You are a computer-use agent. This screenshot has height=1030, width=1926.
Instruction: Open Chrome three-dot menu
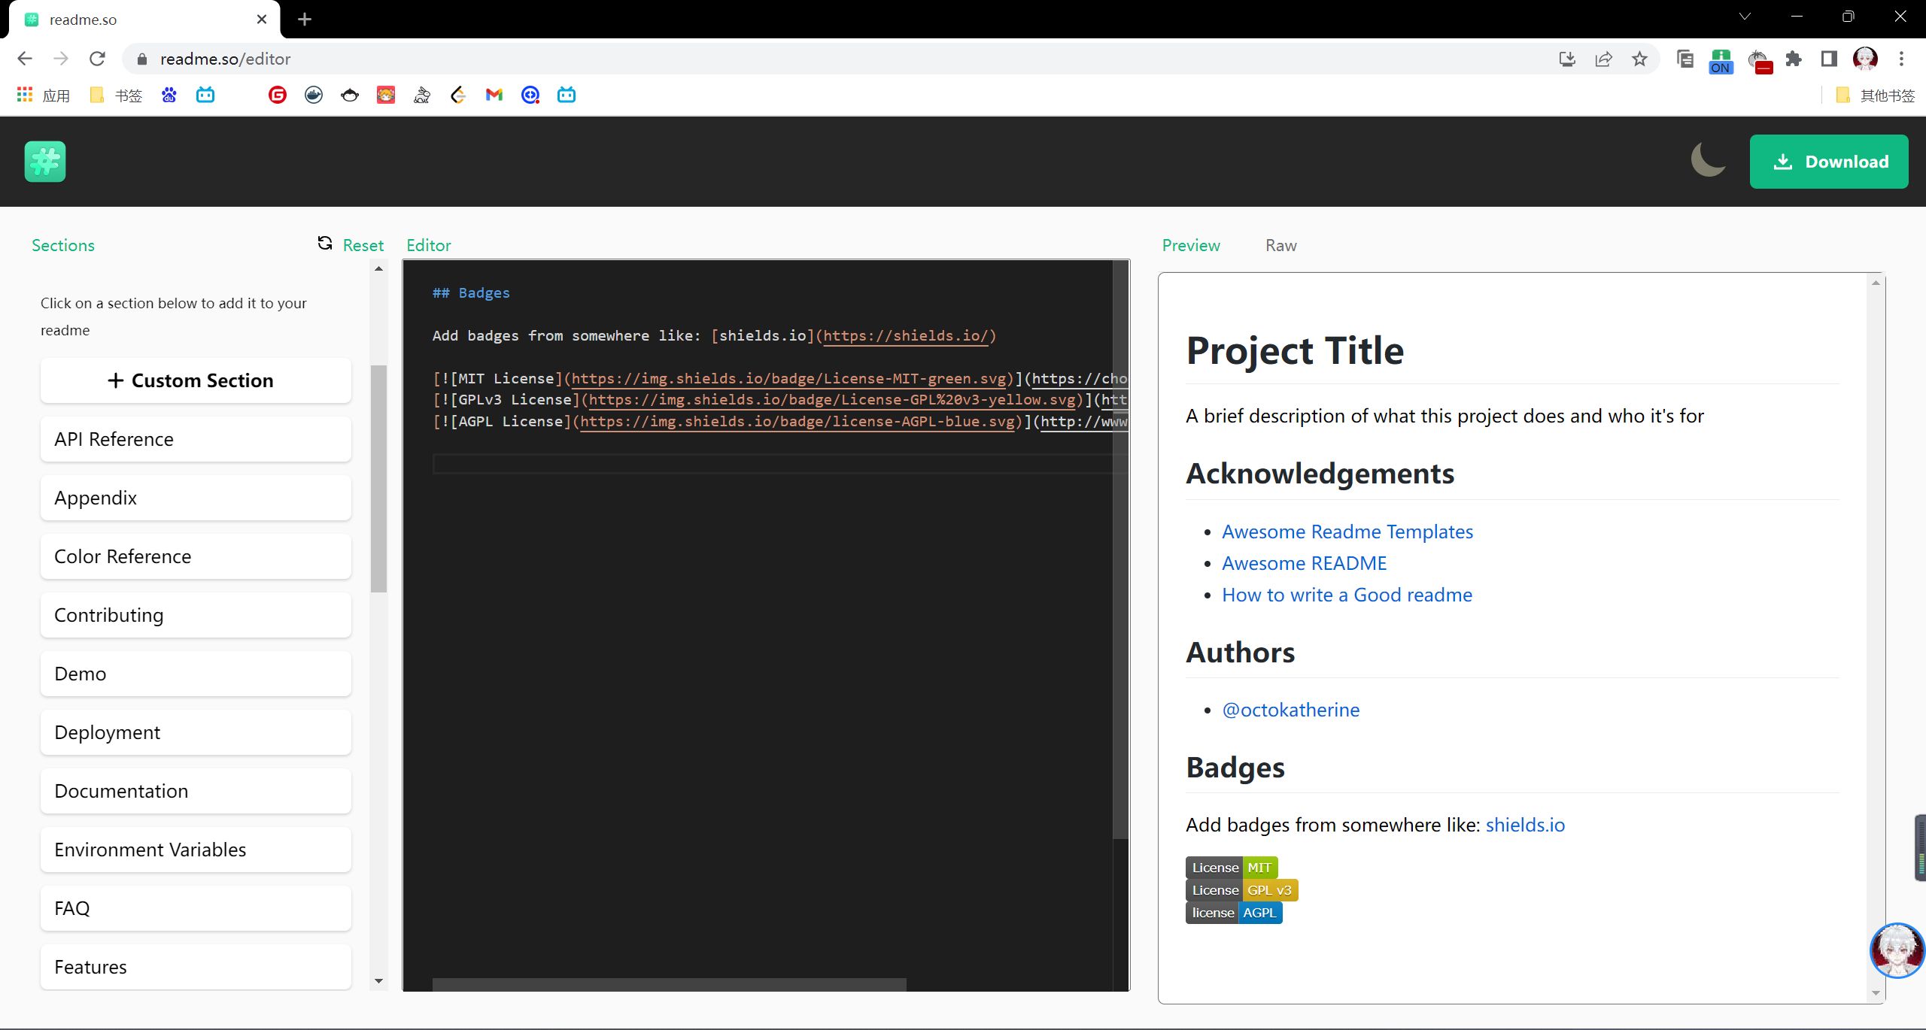click(x=1901, y=59)
